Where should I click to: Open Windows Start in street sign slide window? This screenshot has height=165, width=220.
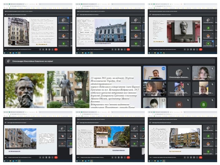pyautogui.click(x=77, y=161)
